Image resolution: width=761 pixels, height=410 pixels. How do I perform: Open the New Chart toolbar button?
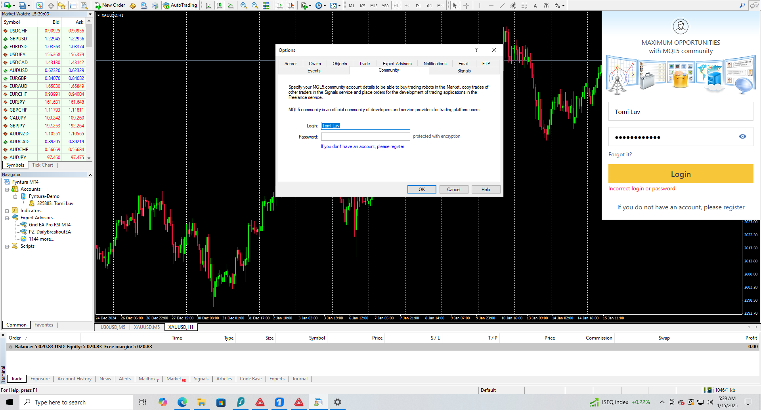point(8,6)
